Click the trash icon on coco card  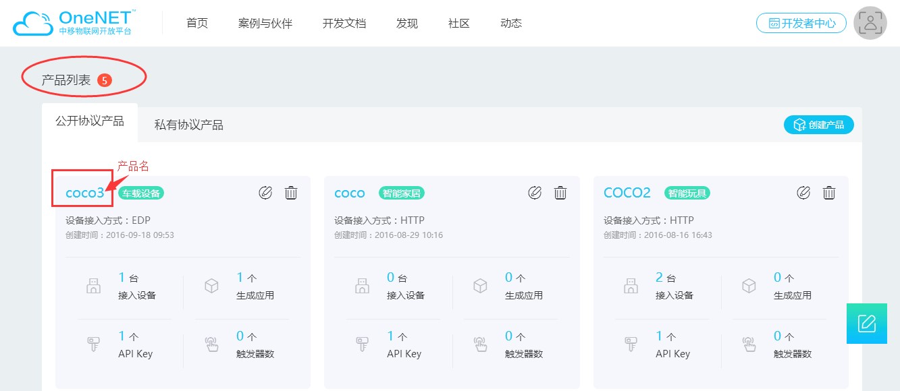(560, 193)
